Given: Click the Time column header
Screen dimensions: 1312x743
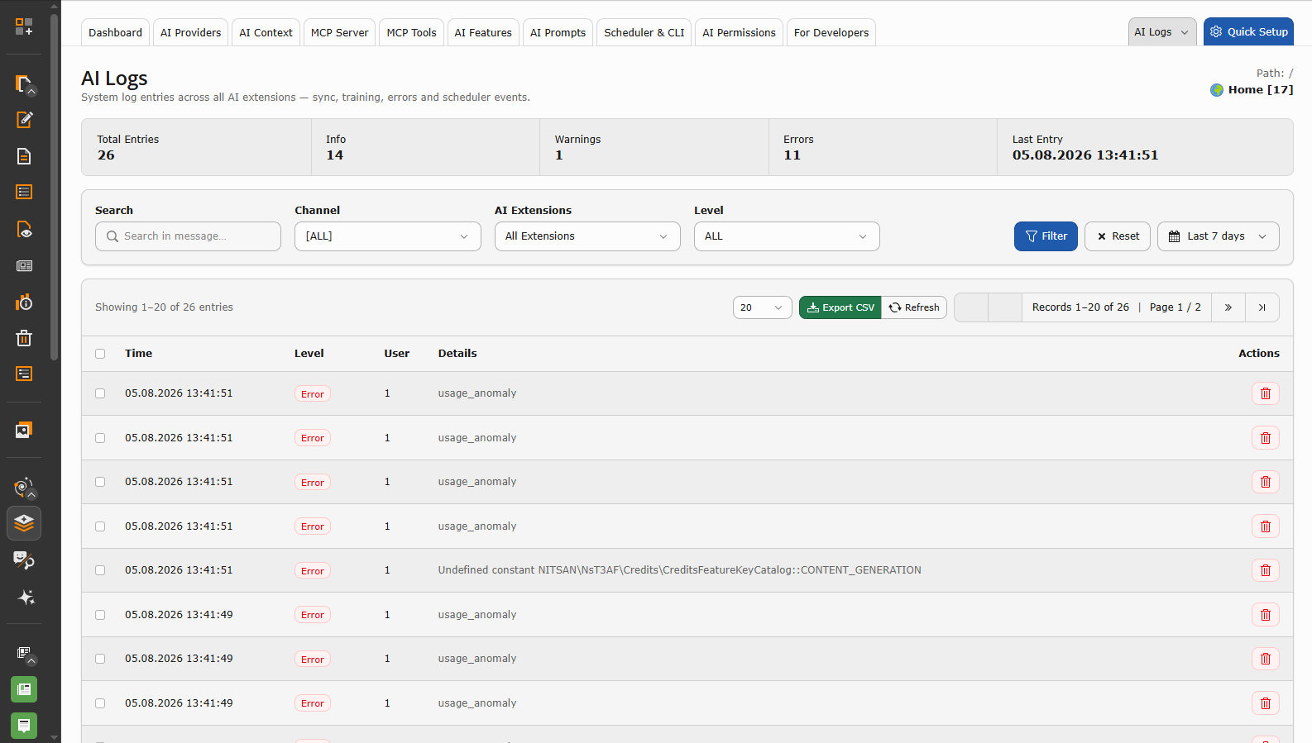Looking at the screenshot, I should [138, 354].
